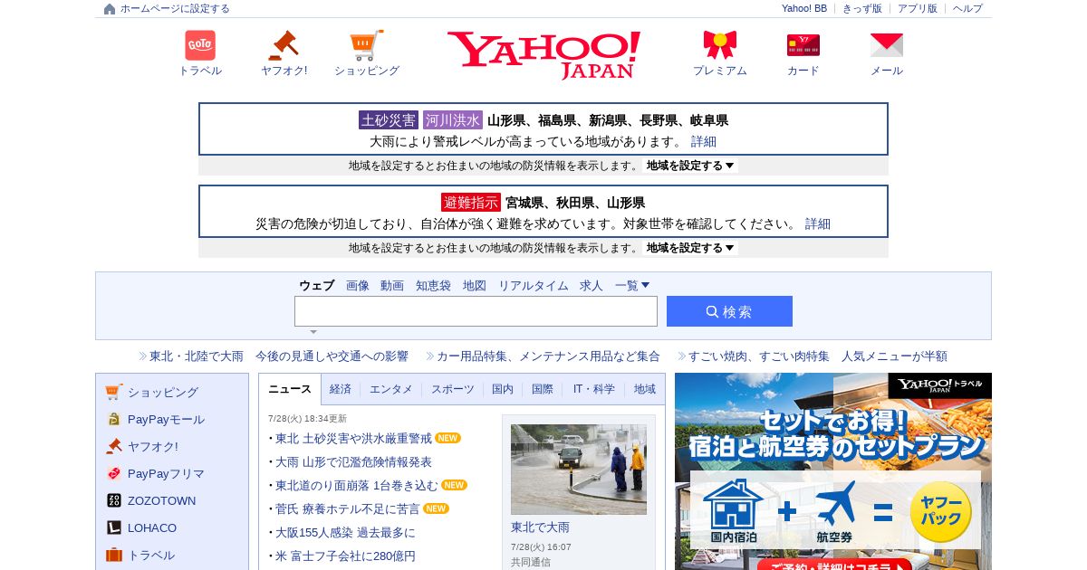Select the 画像 search tab
Image resolution: width=1087 pixels, height=570 pixels.
point(358,285)
